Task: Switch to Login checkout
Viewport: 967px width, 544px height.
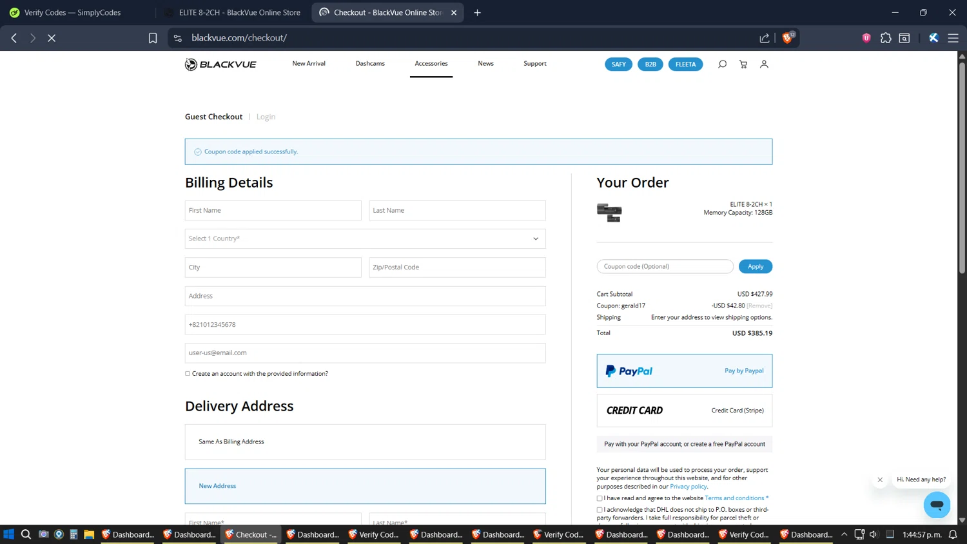Action: coord(266,117)
